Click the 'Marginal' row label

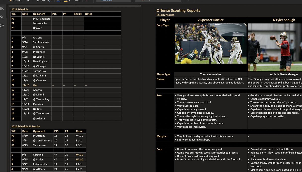(x=162, y=136)
